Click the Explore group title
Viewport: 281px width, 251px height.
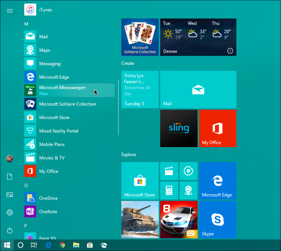129,154
